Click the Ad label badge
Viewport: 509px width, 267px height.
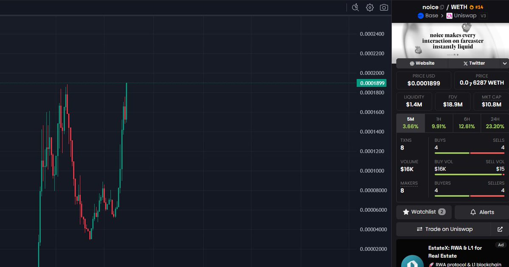tap(501, 245)
